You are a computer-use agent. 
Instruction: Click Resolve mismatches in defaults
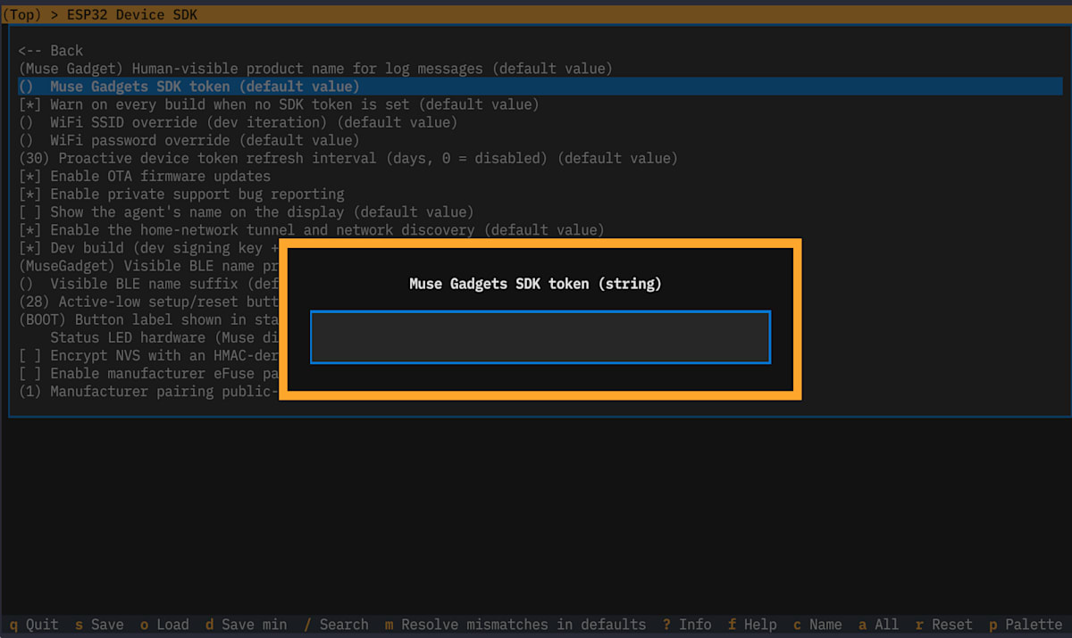[x=515, y=625]
